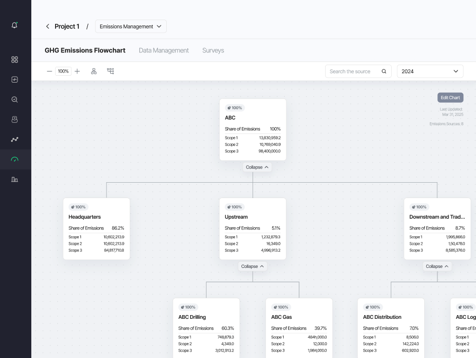The image size is (476, 358).
Task: Select the ABC card title
Action: click(230, 118)
